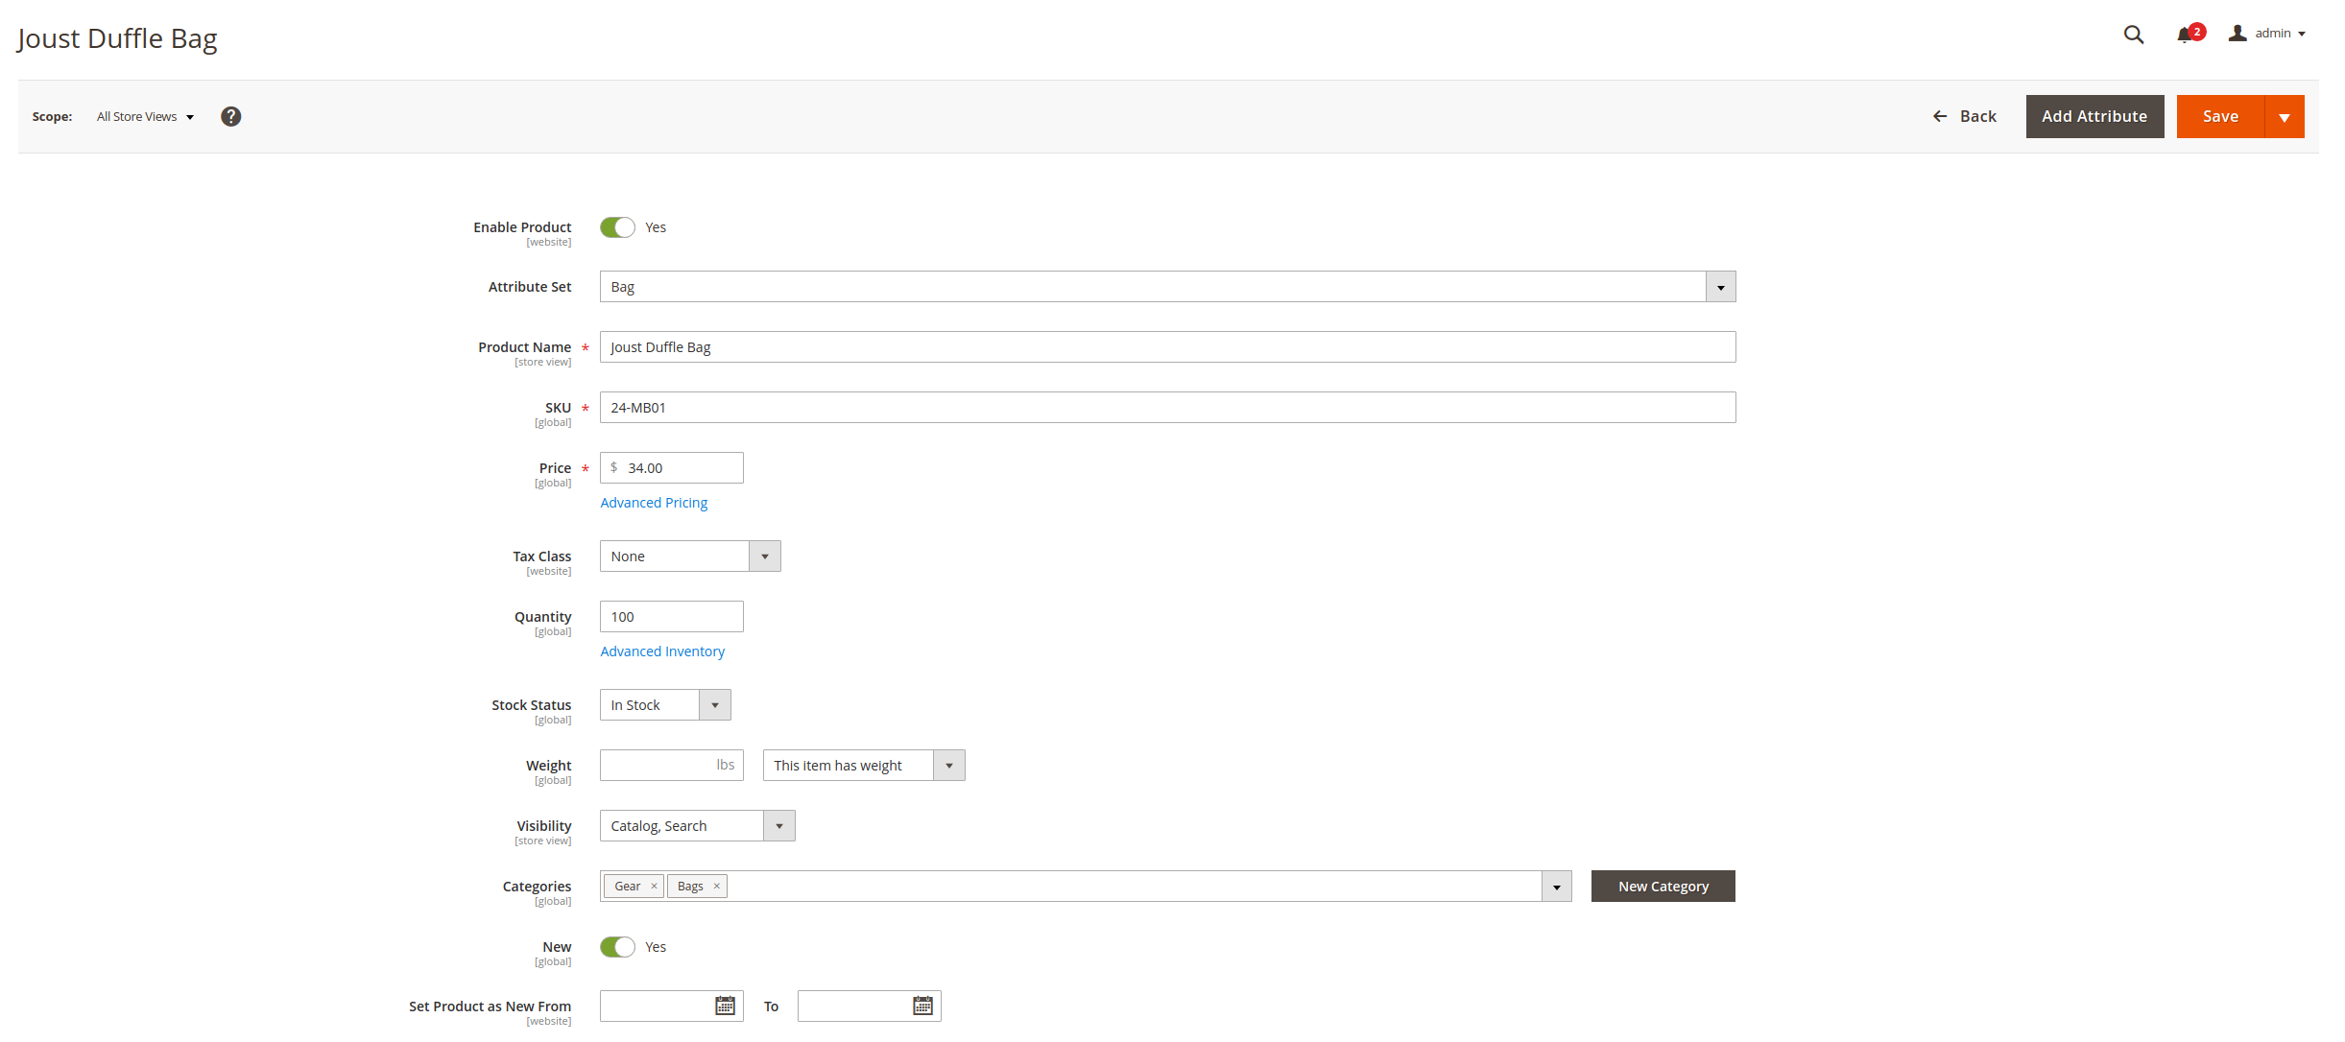Open the Visibility dropdown
Image resolution: width=2345 pixels, height=1042 pixels.
[x=697, y=826]
